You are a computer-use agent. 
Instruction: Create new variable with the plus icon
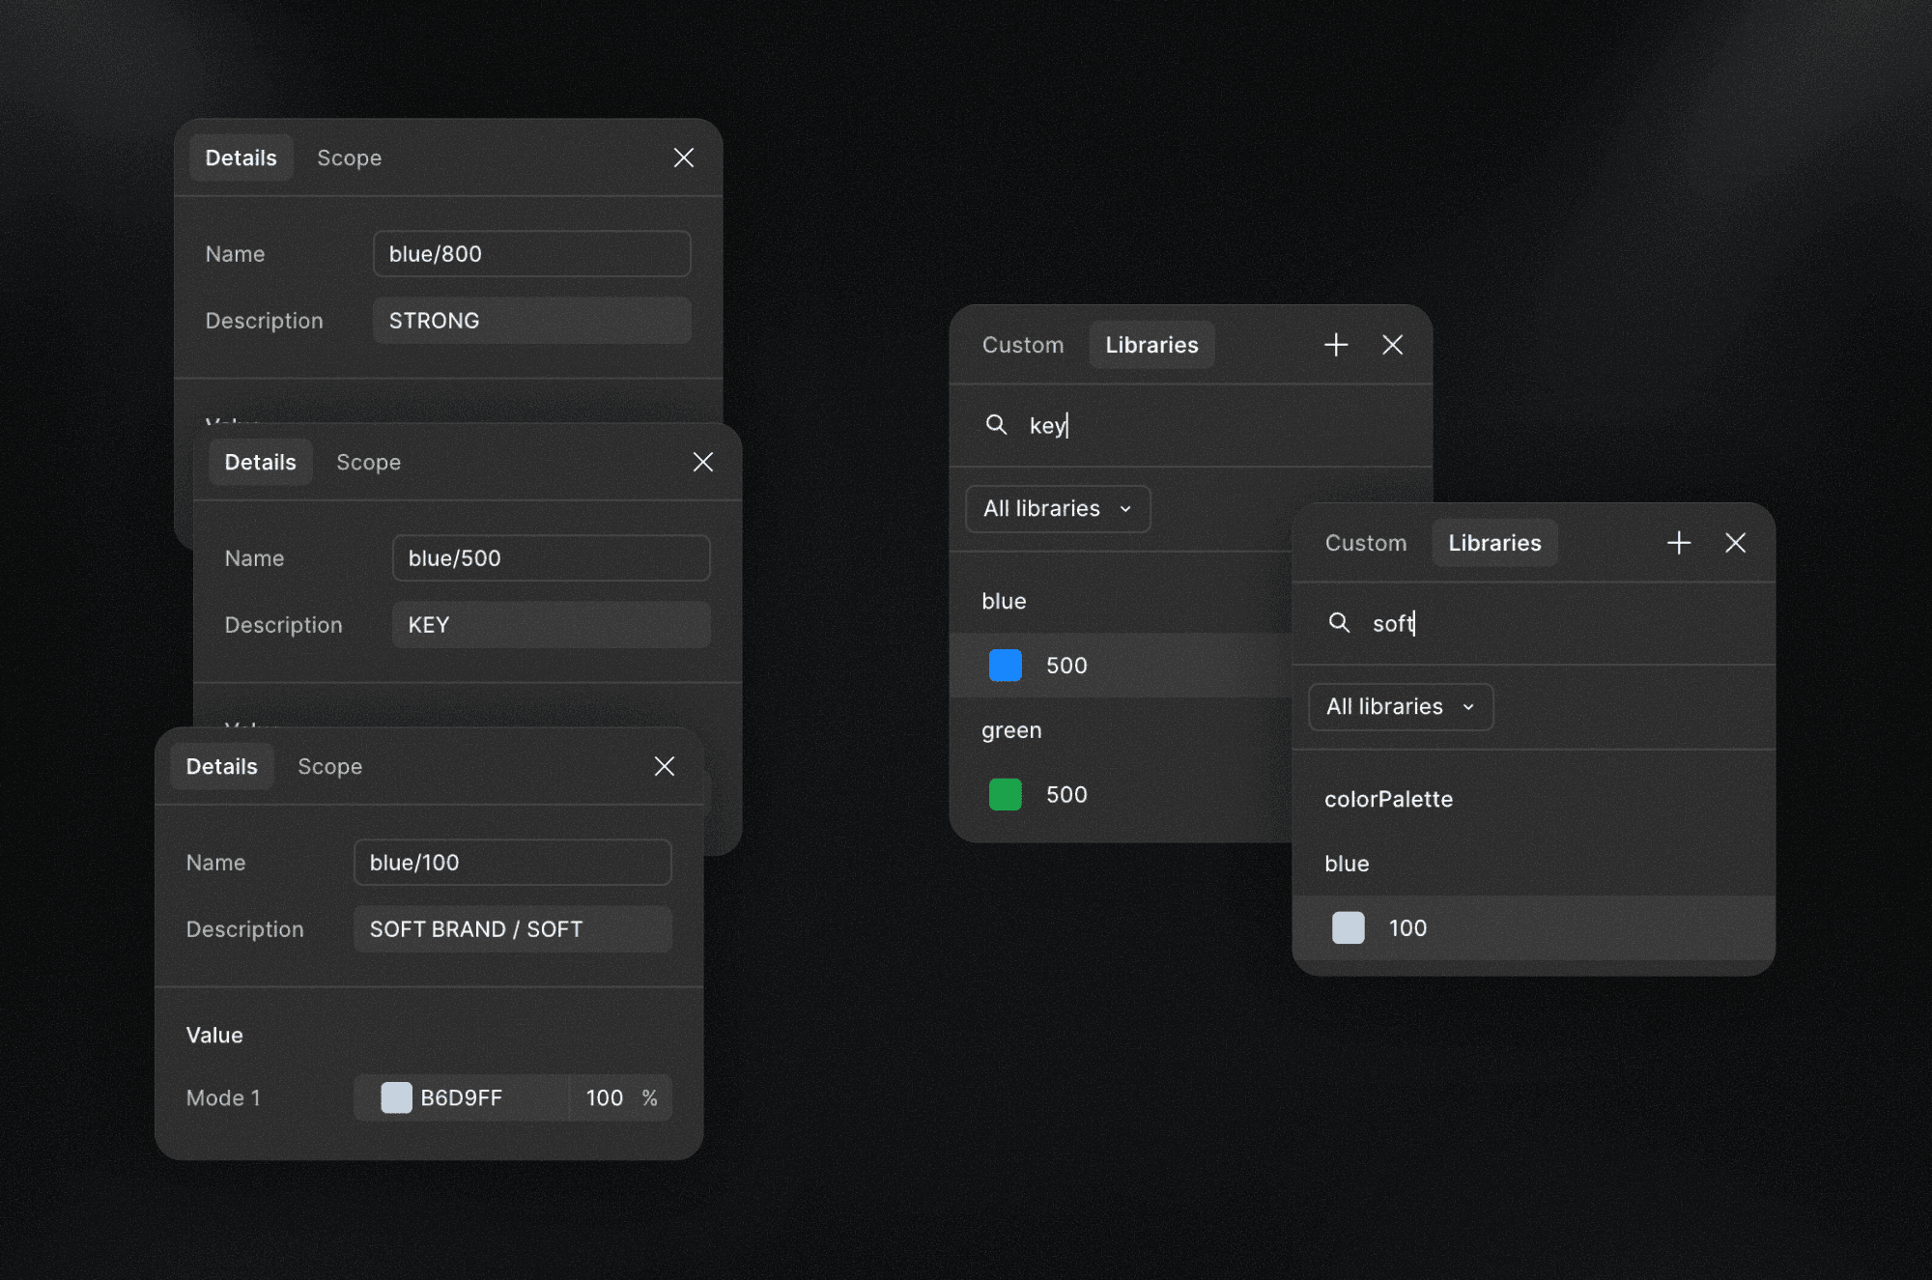point(1335,344)
